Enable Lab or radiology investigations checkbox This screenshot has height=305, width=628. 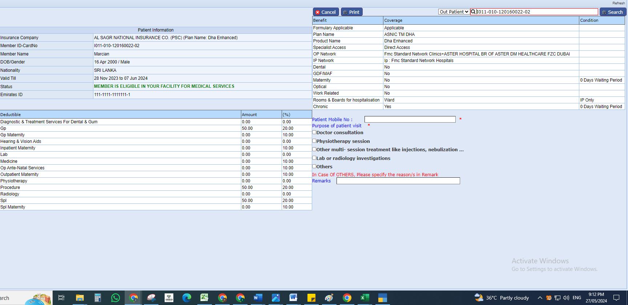314,158
